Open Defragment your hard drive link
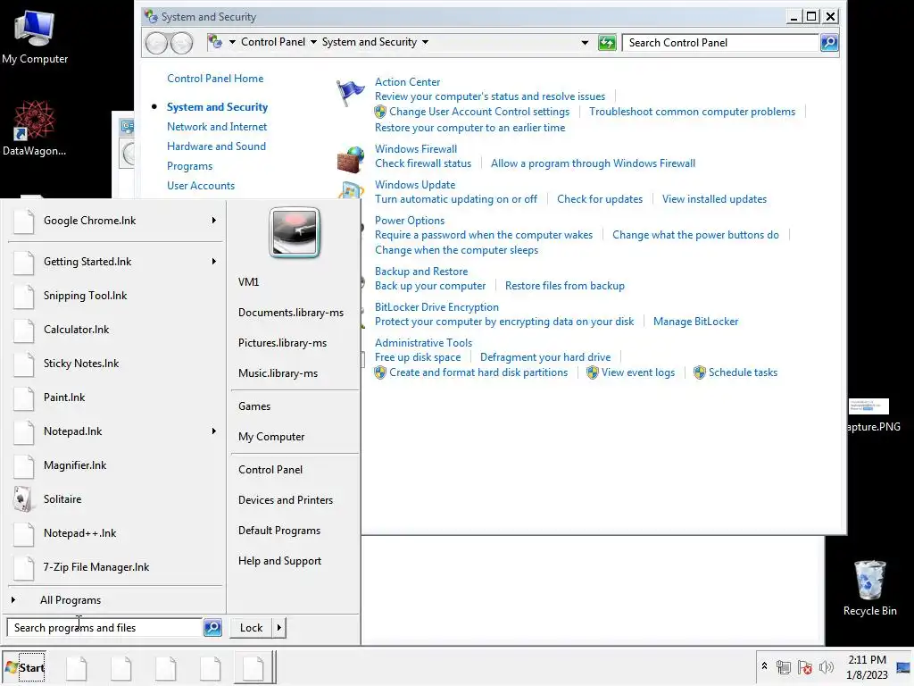The height and width of the screenshot is (686, 914). pyautogui.click(x=545, y=357)
